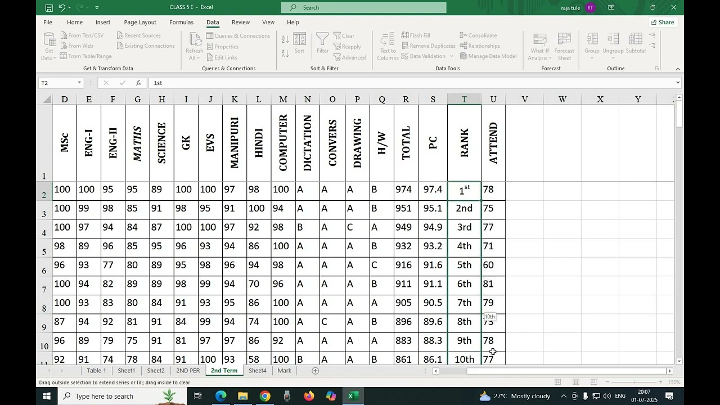Click the Consolidate button
The width and height of the screenshot is (720, 405).
coord(478,35)
